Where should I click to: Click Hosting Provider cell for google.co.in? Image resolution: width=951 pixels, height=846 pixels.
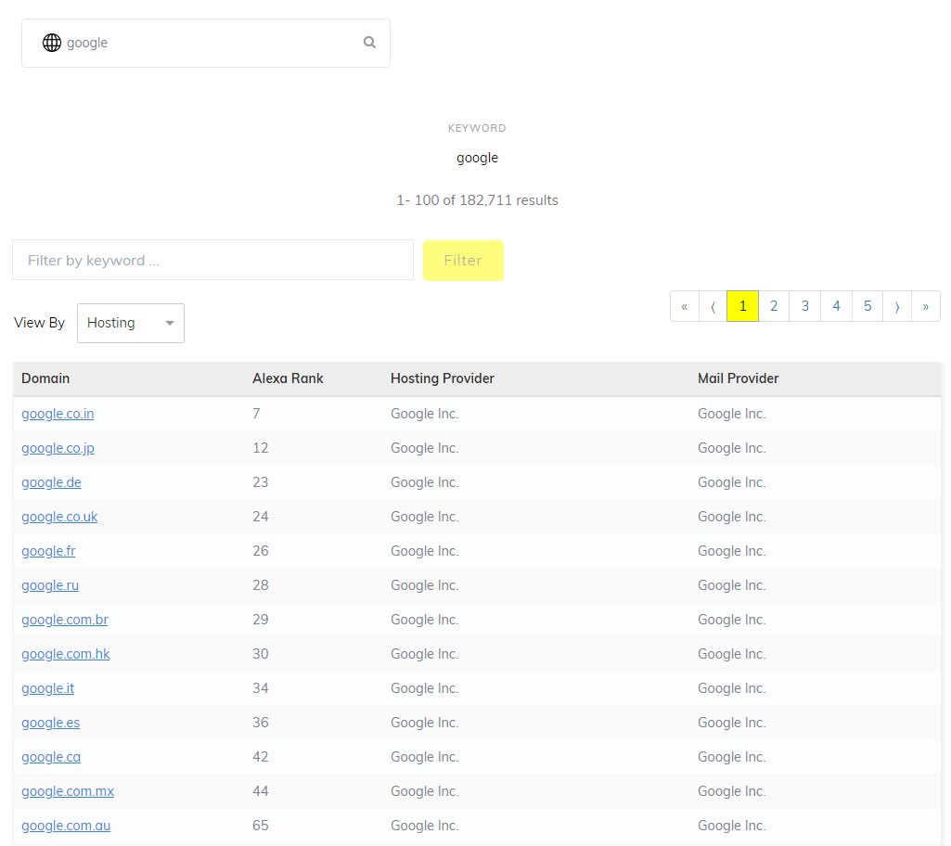(425, 414)
